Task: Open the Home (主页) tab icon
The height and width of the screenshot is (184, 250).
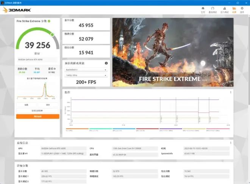Action: [x=203, y=9]
